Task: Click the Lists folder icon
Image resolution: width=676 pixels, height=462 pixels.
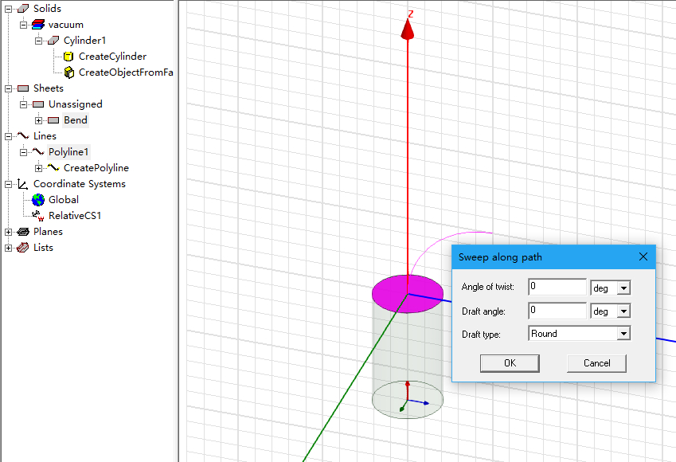Action: pos(22,248)
